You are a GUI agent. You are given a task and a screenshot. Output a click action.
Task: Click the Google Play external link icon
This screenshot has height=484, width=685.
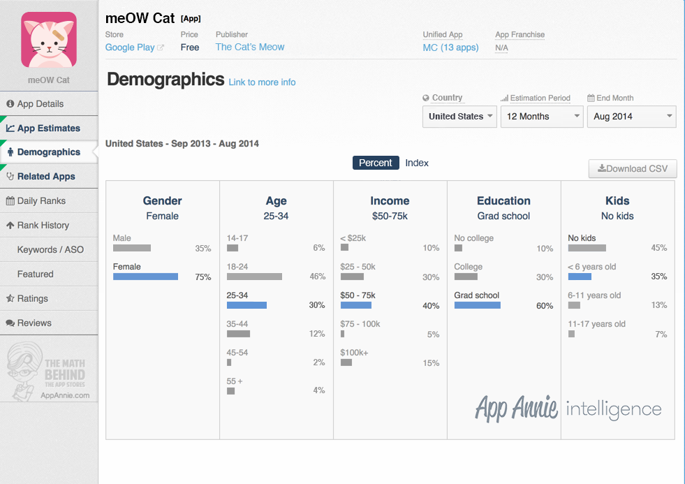(161, 47)
